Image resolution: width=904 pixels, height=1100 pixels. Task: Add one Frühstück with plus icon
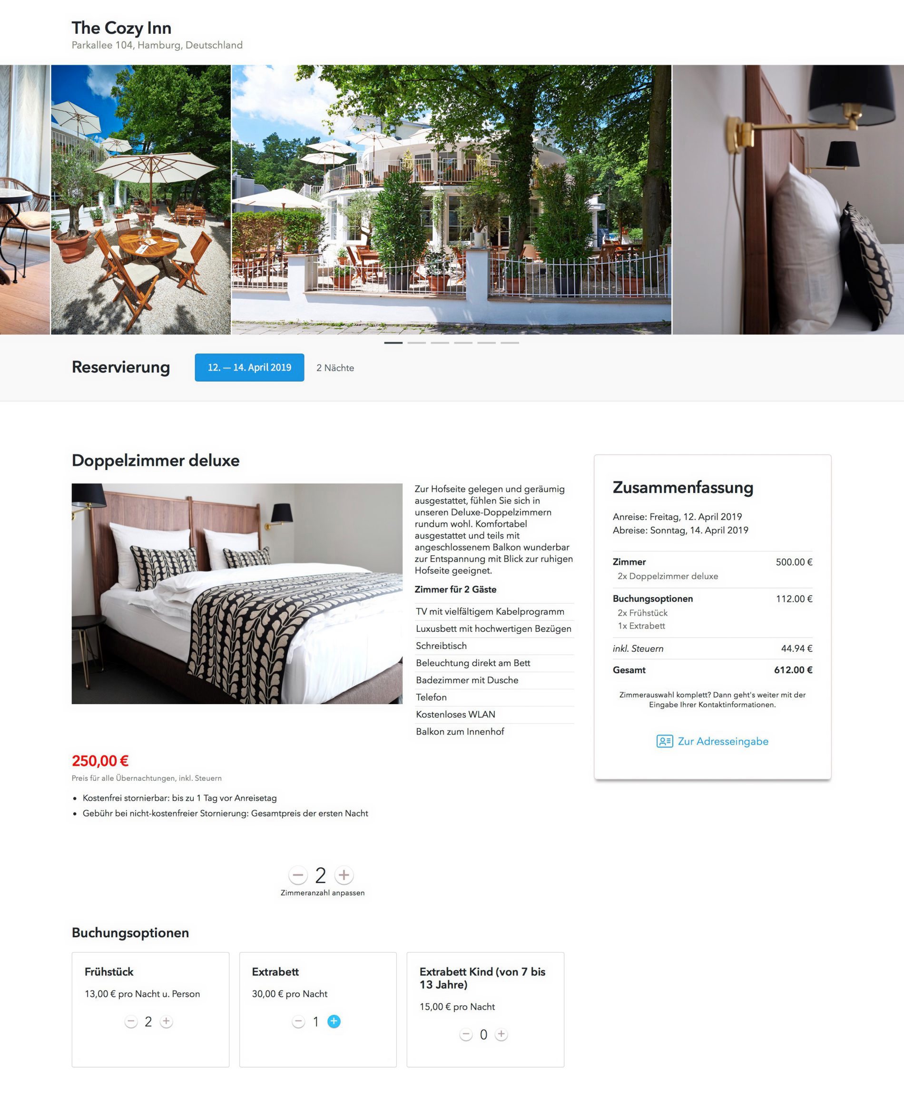pyautogui.click(x=166, y=1021)
